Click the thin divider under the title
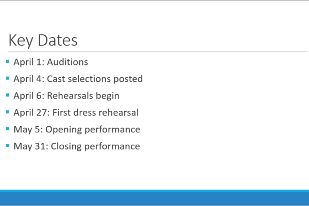Screen dimensions: 309x206 tap(158, 52)
